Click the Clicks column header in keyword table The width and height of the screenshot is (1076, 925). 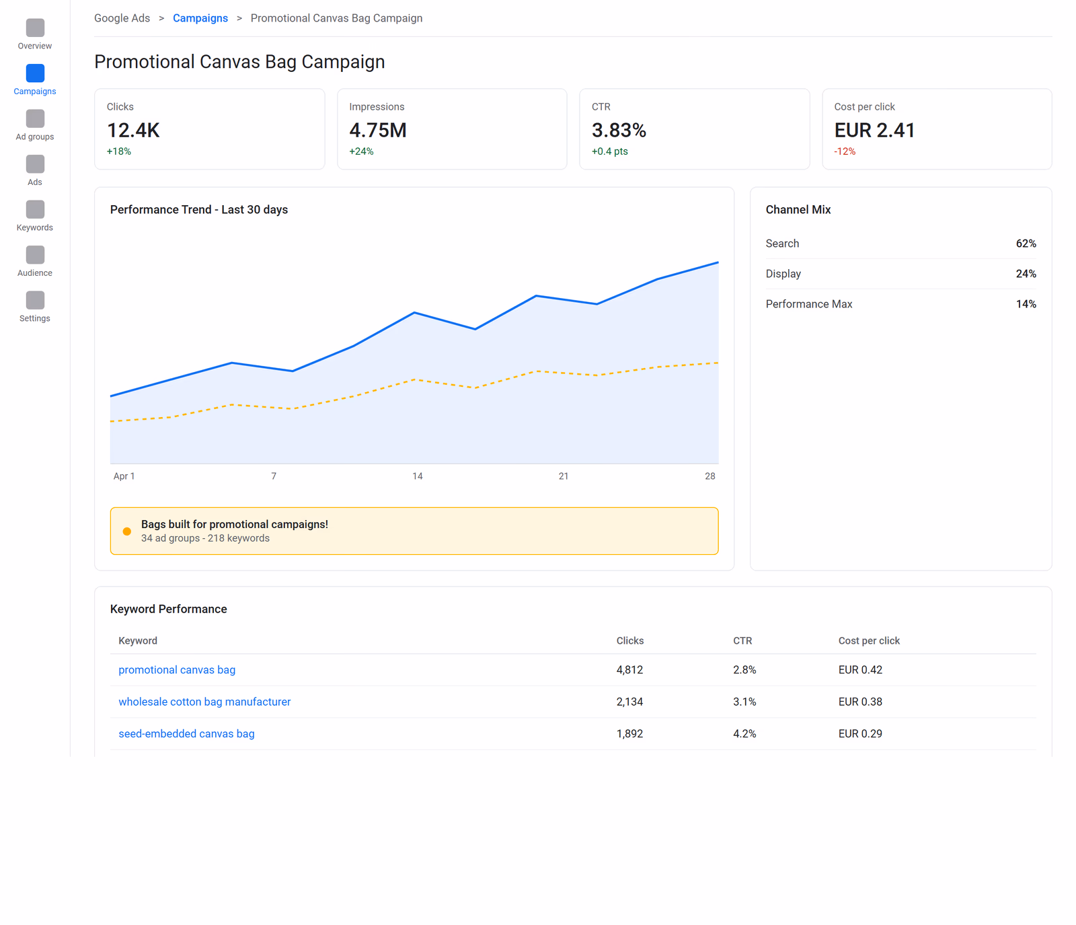(630, 641)
